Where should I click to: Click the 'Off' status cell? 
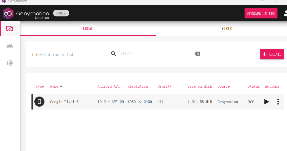coord(251,102)
